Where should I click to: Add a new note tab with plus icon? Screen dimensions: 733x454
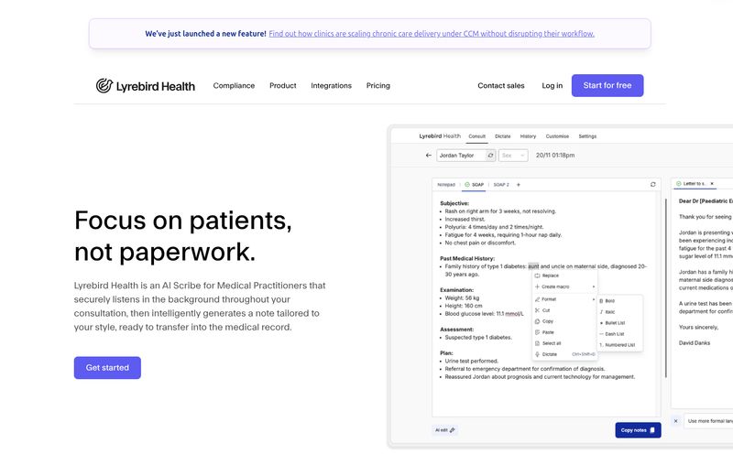tap(519, 185)
